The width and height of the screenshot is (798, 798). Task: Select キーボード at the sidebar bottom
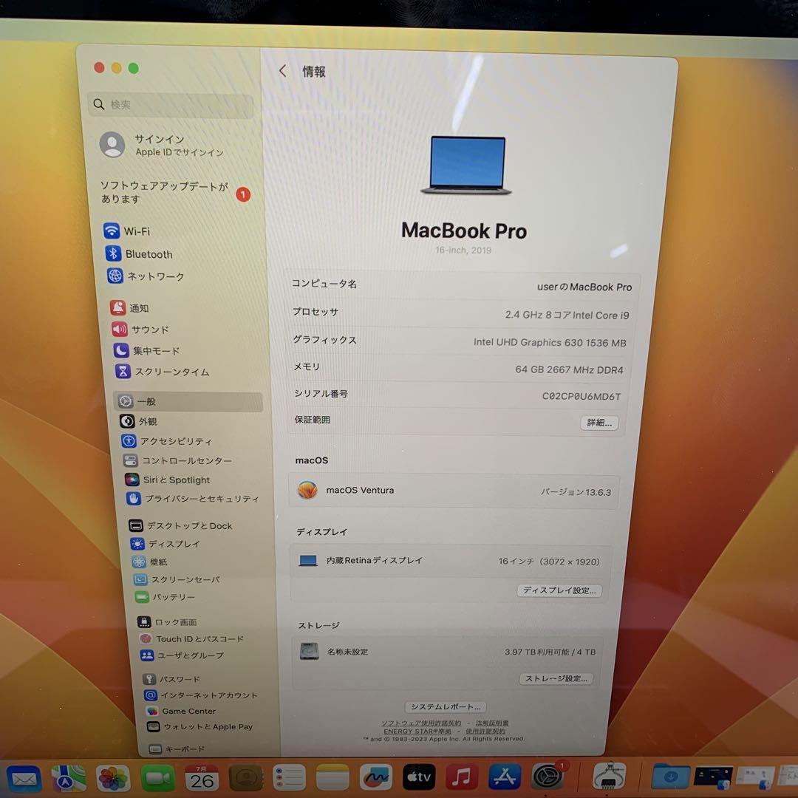[177, 748]
